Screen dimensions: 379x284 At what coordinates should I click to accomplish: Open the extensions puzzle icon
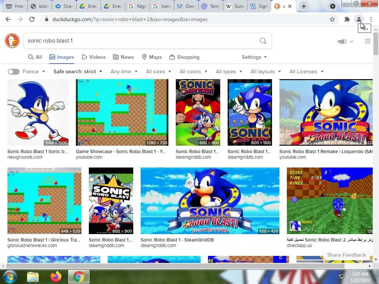347,19
